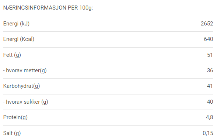217x138 pixels.
Task: Click the 36 saturated fat value
Action: point(210,70)
